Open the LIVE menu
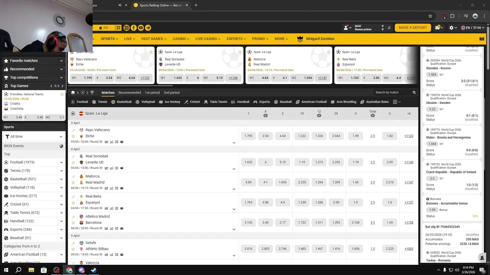The image size is (490, 275). point(129,39)
